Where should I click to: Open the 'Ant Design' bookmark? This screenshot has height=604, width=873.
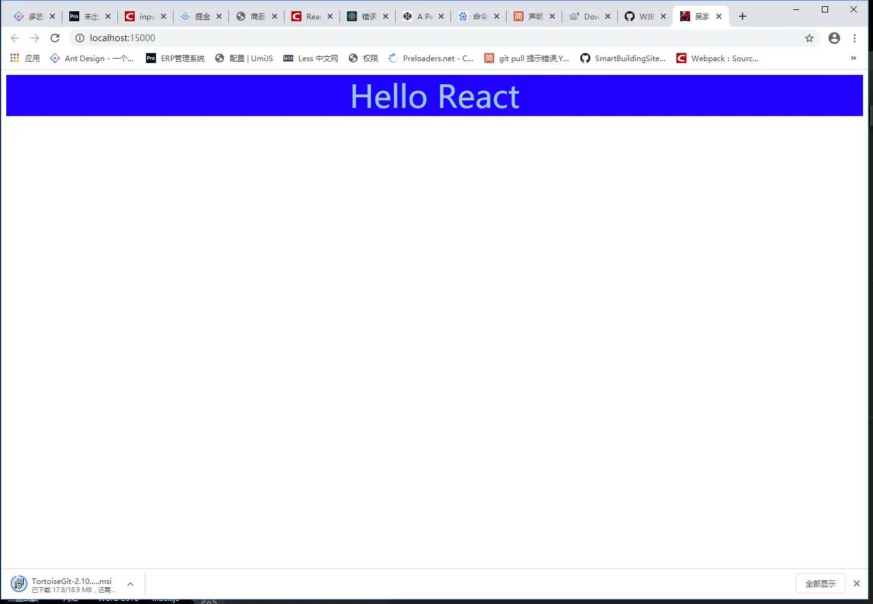tap(92, 58)
